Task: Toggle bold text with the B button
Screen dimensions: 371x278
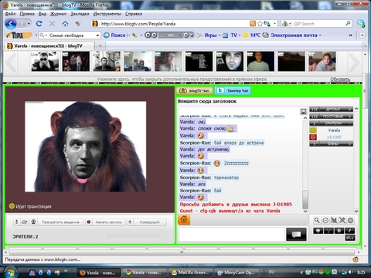Action: [339, 231]
